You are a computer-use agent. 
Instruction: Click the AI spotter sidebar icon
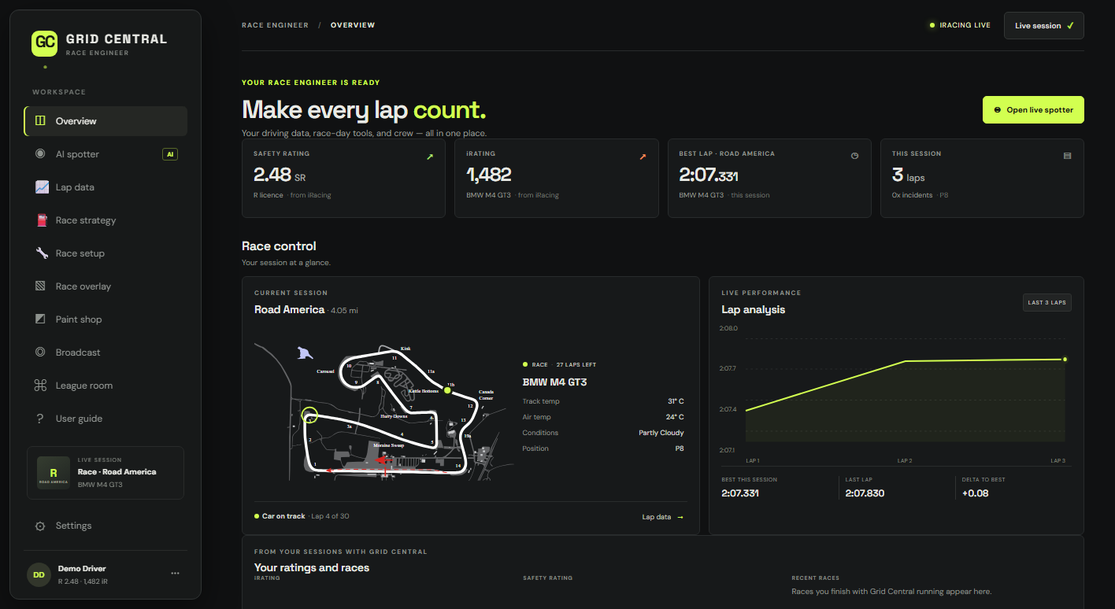tap(40, 154)
